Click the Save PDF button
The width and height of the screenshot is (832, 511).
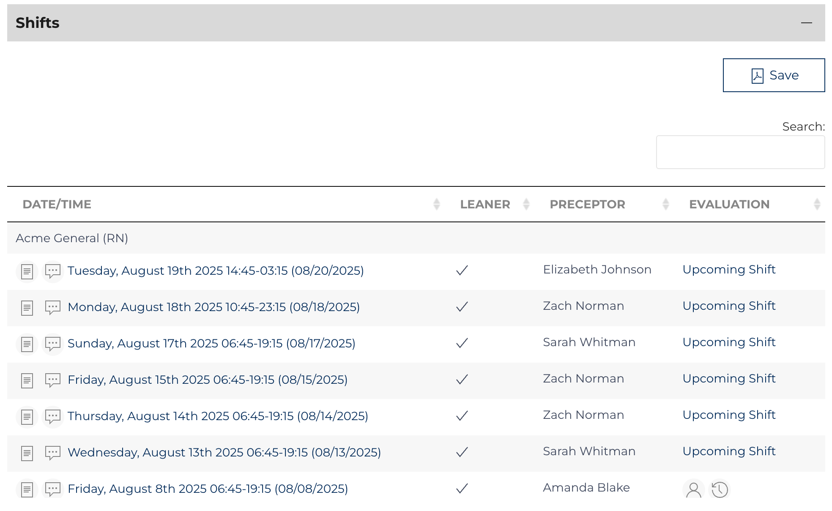(773, 75)
